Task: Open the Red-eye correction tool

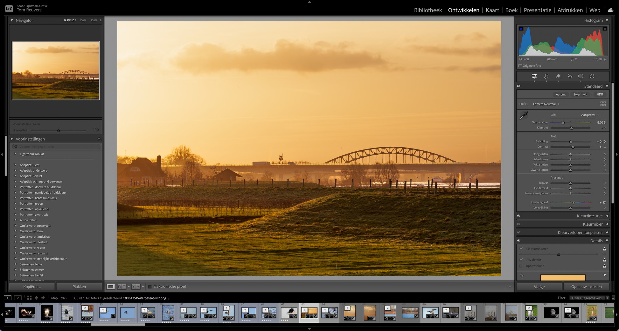Action: tap(570, 76)
